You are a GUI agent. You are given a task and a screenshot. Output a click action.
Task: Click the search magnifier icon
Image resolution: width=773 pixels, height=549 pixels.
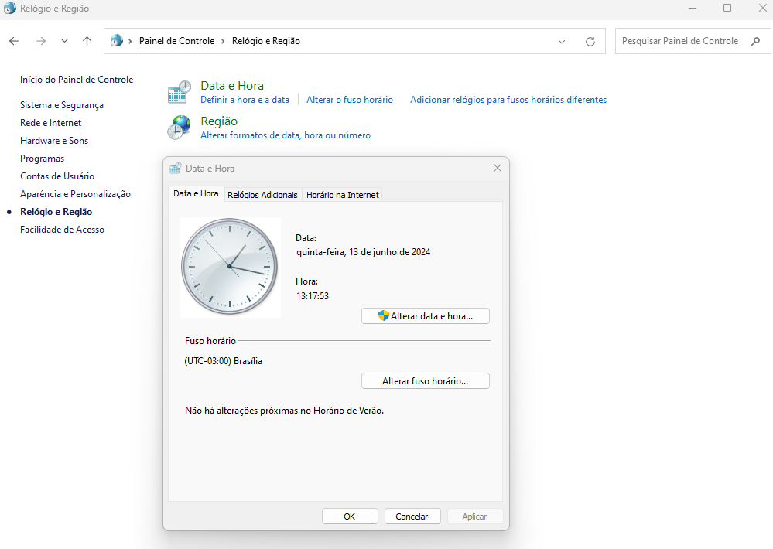tap(755, 41)
